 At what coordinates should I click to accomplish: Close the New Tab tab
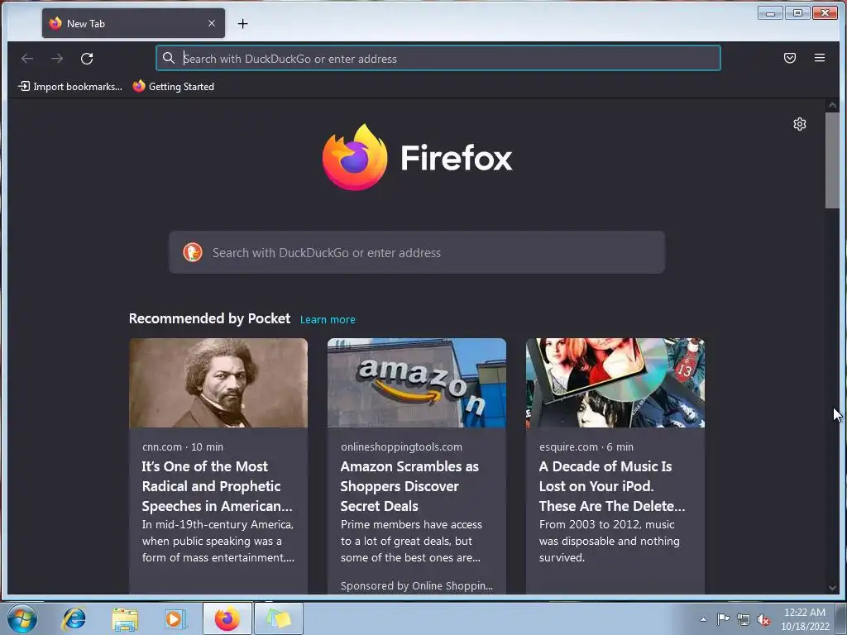212,23
